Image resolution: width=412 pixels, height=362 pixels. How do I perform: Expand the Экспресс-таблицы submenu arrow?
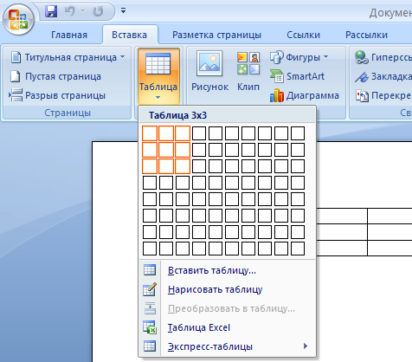pos(306,346)
